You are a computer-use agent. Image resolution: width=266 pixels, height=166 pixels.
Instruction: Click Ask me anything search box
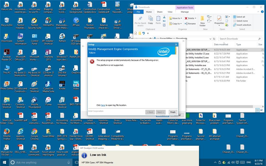coord(41,162)
